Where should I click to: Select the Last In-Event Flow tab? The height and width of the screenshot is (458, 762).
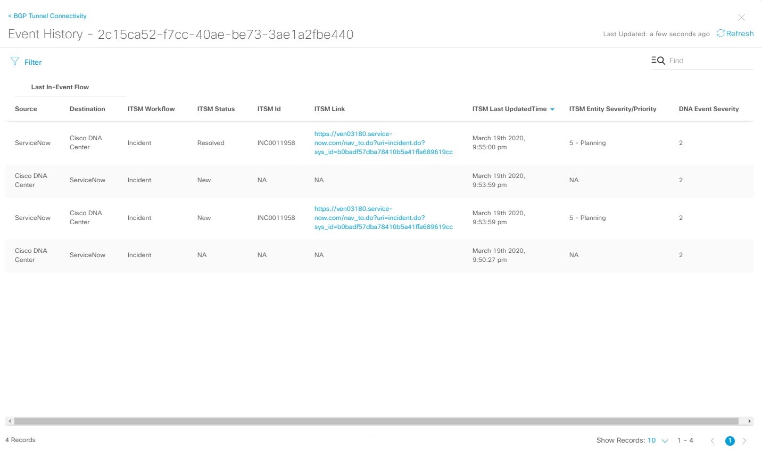coord(60,87)
